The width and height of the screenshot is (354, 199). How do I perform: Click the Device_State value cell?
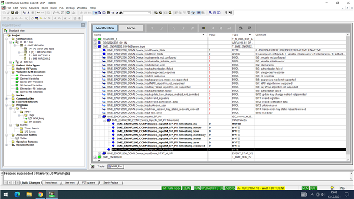coord(219,50)
